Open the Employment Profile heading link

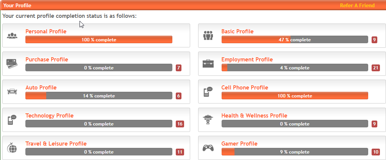[x=247, y=60]
